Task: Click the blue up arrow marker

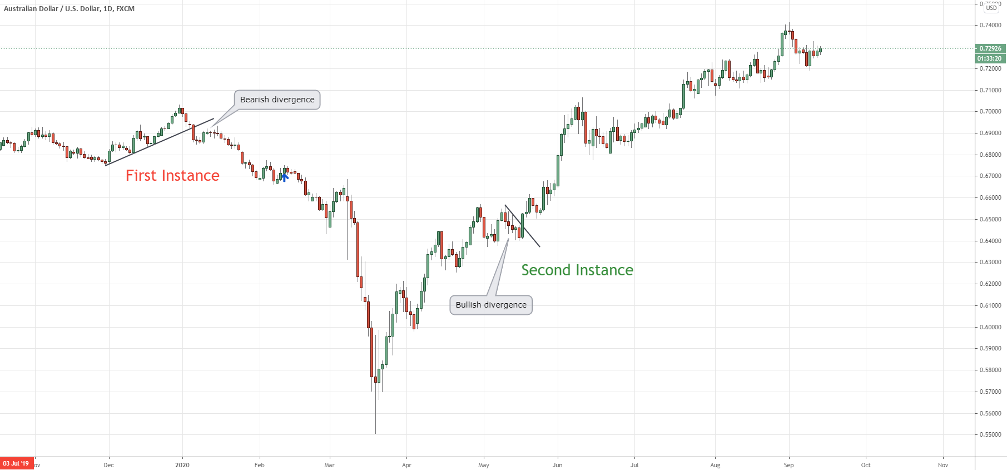Action: (x=284, y=177)
